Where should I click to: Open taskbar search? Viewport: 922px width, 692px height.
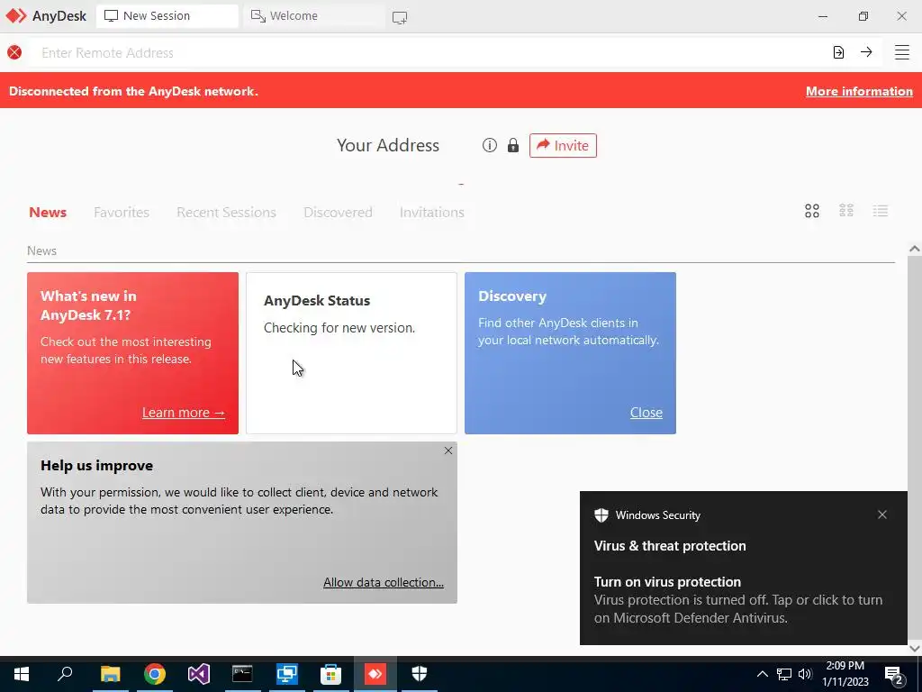click(x=65, y=674)
